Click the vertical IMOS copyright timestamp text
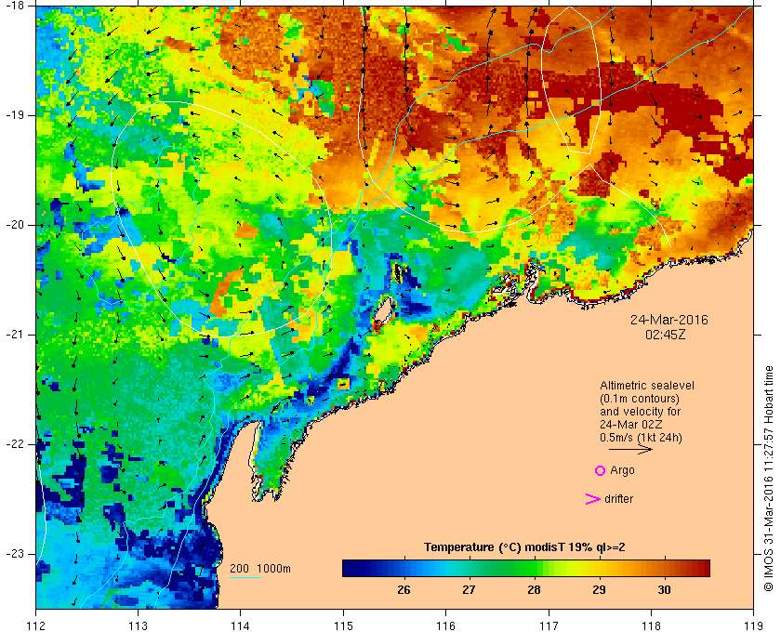This screenshot has height=632, width=781. [x=769, y=479]
